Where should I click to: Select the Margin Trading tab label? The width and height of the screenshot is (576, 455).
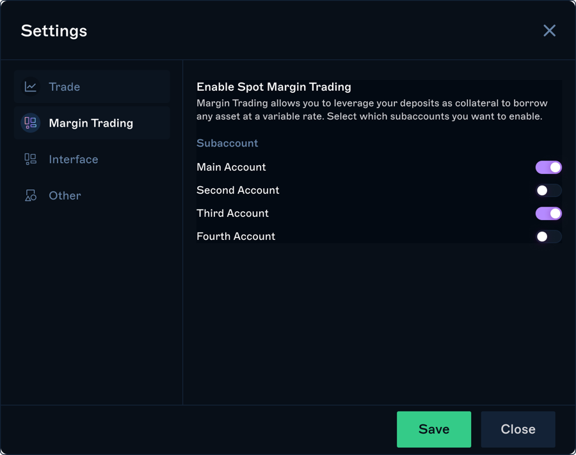coord(91,123)
